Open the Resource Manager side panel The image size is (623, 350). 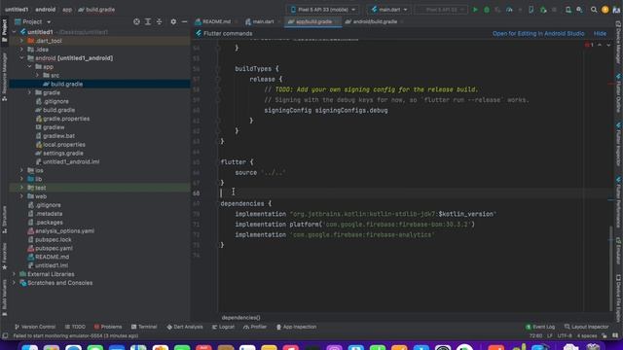[x=4, y=77]
